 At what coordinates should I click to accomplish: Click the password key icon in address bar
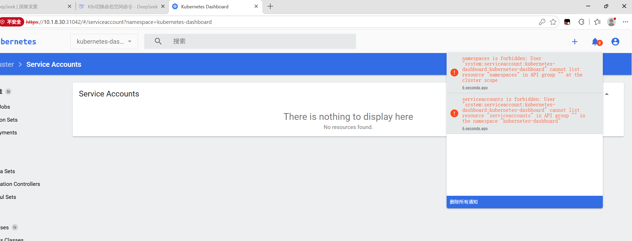point(542,22)
